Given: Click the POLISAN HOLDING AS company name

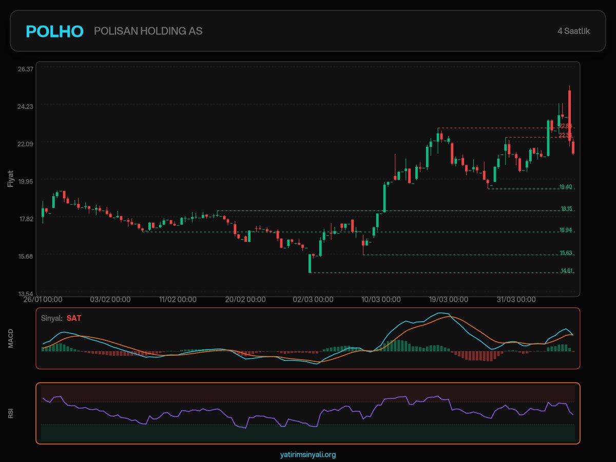Looking at the screenshot, I should 148,31.
